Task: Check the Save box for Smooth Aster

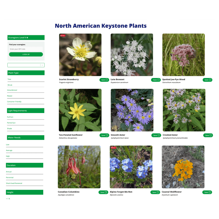Action: (x=159, y=135)
